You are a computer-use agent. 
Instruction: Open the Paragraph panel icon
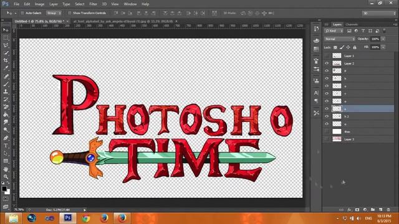pos(316,101)
